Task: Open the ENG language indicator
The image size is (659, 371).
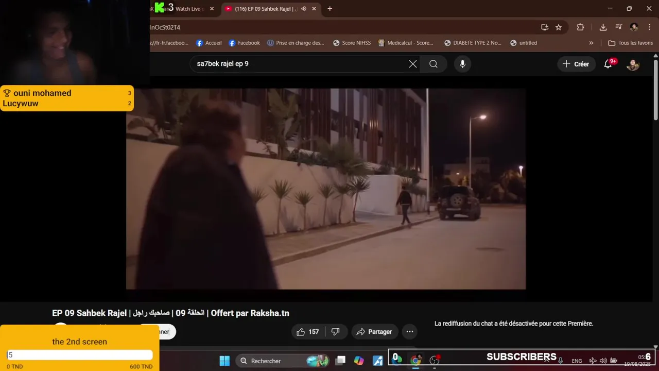Action: tap(577, 361)
